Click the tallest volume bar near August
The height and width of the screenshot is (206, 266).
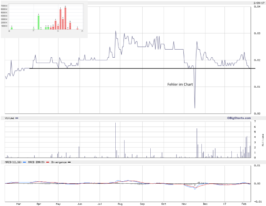point(115,140)
